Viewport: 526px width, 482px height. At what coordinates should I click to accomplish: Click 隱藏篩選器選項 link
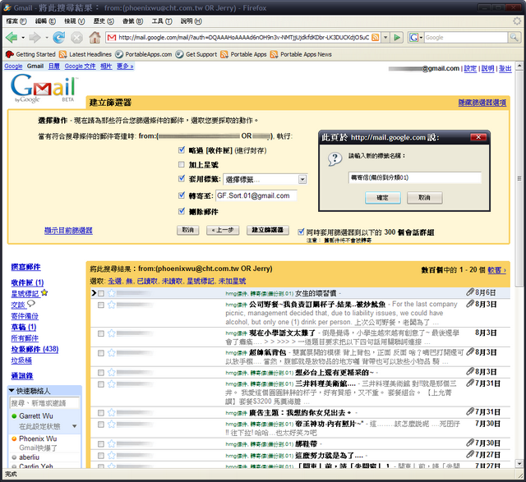click(x=482, y=103)
